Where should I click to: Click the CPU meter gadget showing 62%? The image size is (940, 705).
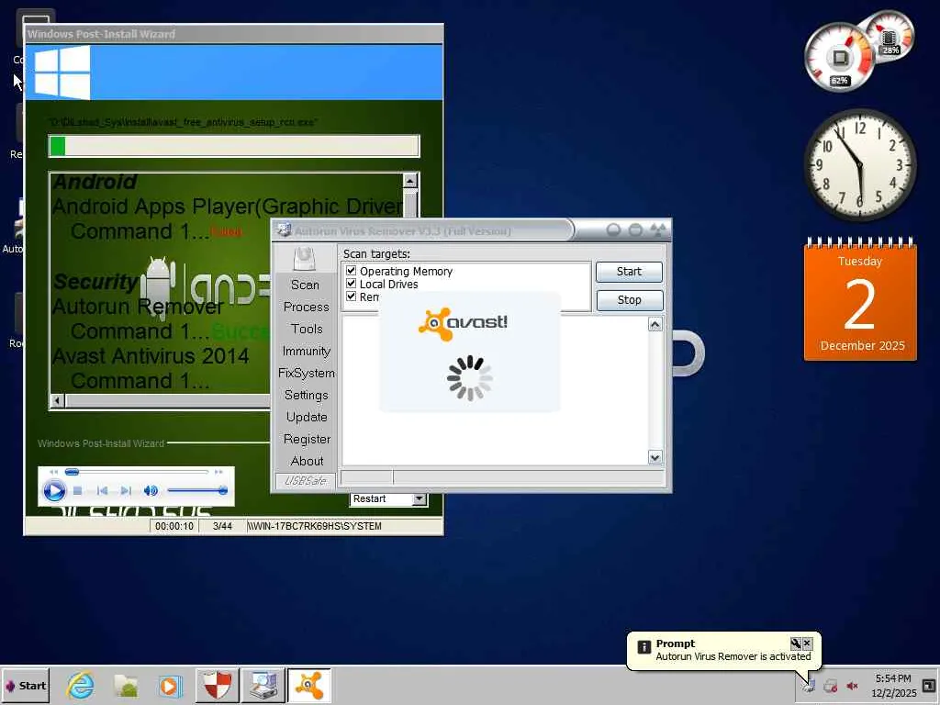tap(839, 58)
